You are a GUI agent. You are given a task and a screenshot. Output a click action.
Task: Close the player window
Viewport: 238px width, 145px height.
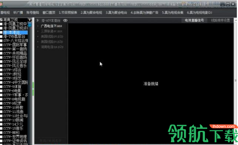(233, 4)
